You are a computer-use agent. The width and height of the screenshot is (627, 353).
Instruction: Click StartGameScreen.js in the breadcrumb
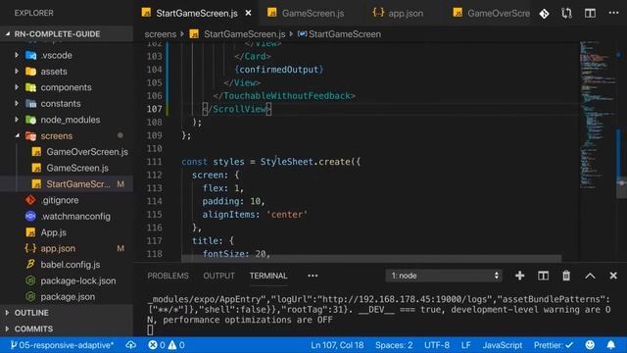click(x=244, y=34)
